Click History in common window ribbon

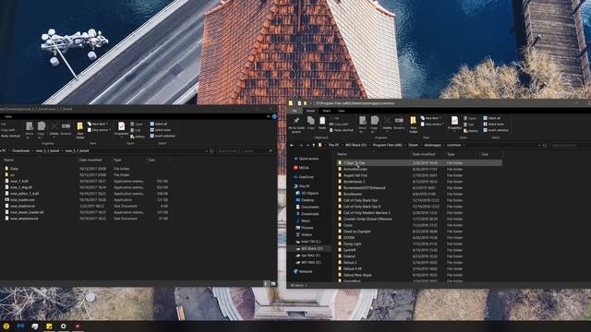pyautogui.click(x=470, y=131)
